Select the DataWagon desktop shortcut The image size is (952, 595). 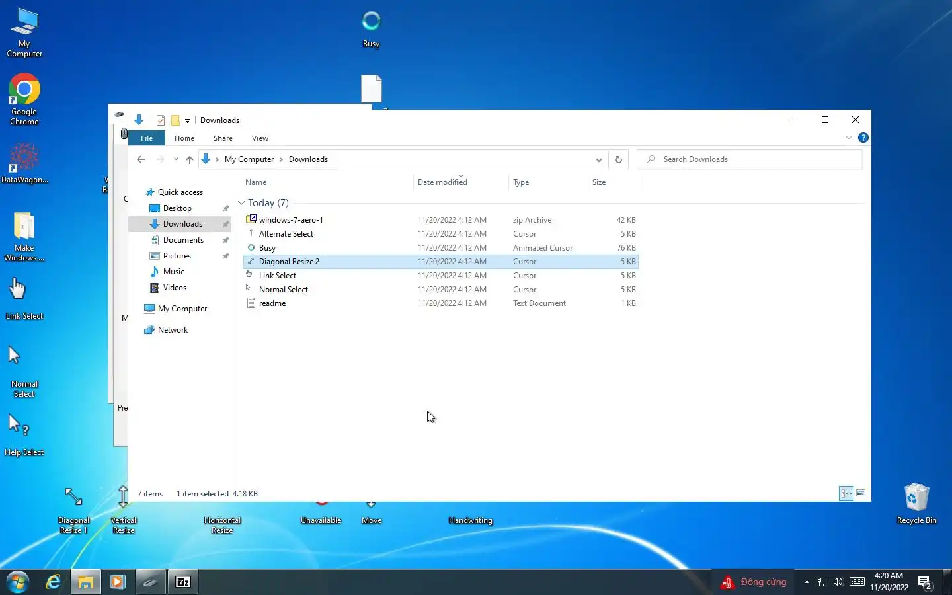pyautogui.click(x=24, y=164)
